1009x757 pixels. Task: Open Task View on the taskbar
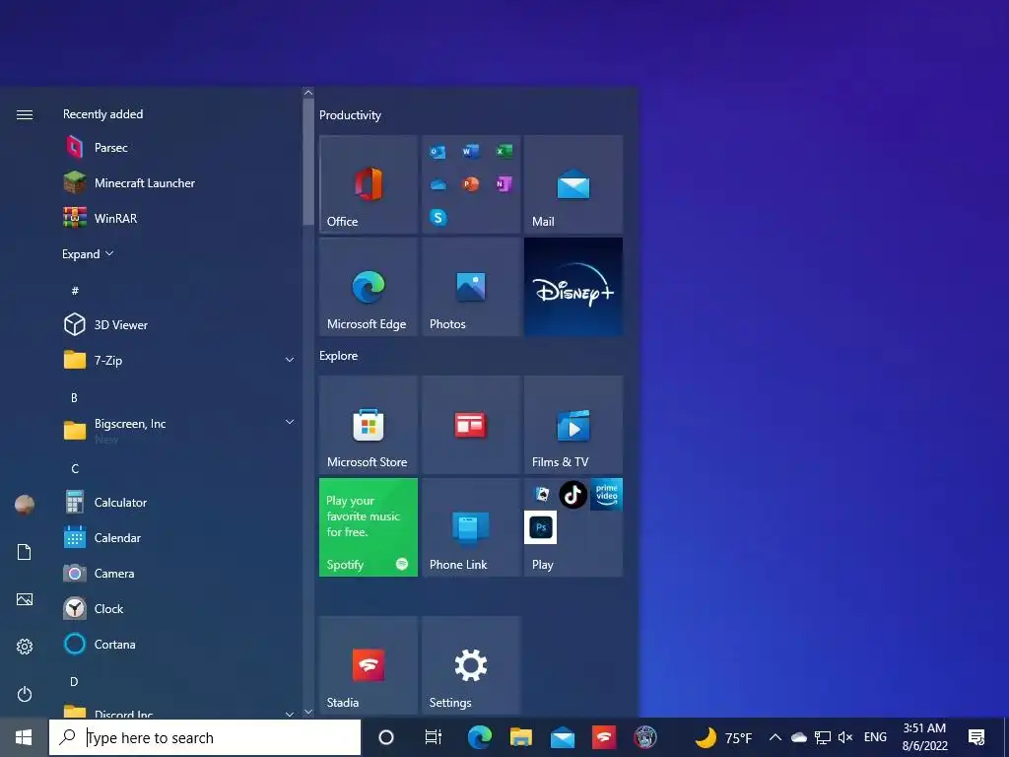[x=434, y=737]
